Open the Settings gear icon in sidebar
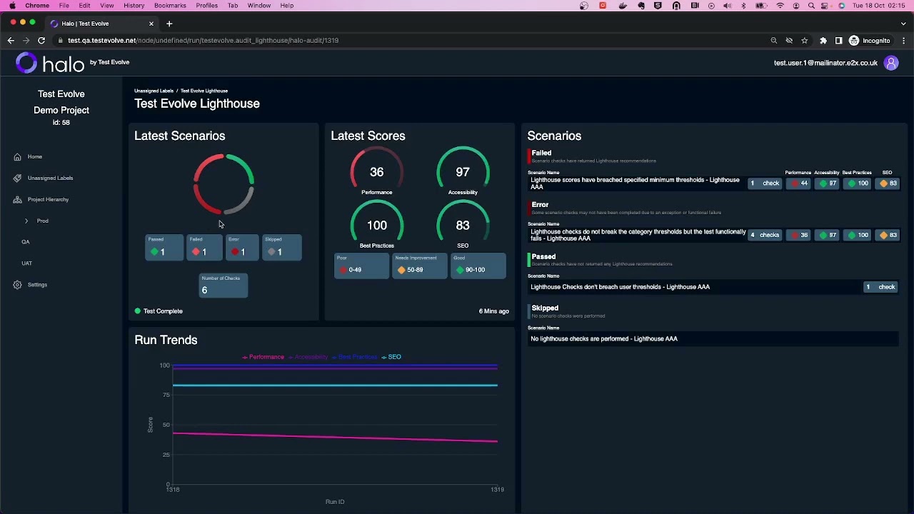This screenshot has height=514, width=914. pos(17,285)
